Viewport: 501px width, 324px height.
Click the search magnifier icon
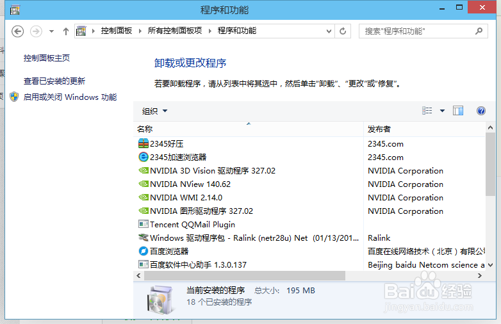479,31
